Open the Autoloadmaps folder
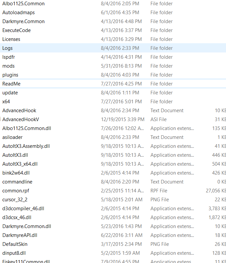Viewport: 226px width, 263px height. point(18,13)
